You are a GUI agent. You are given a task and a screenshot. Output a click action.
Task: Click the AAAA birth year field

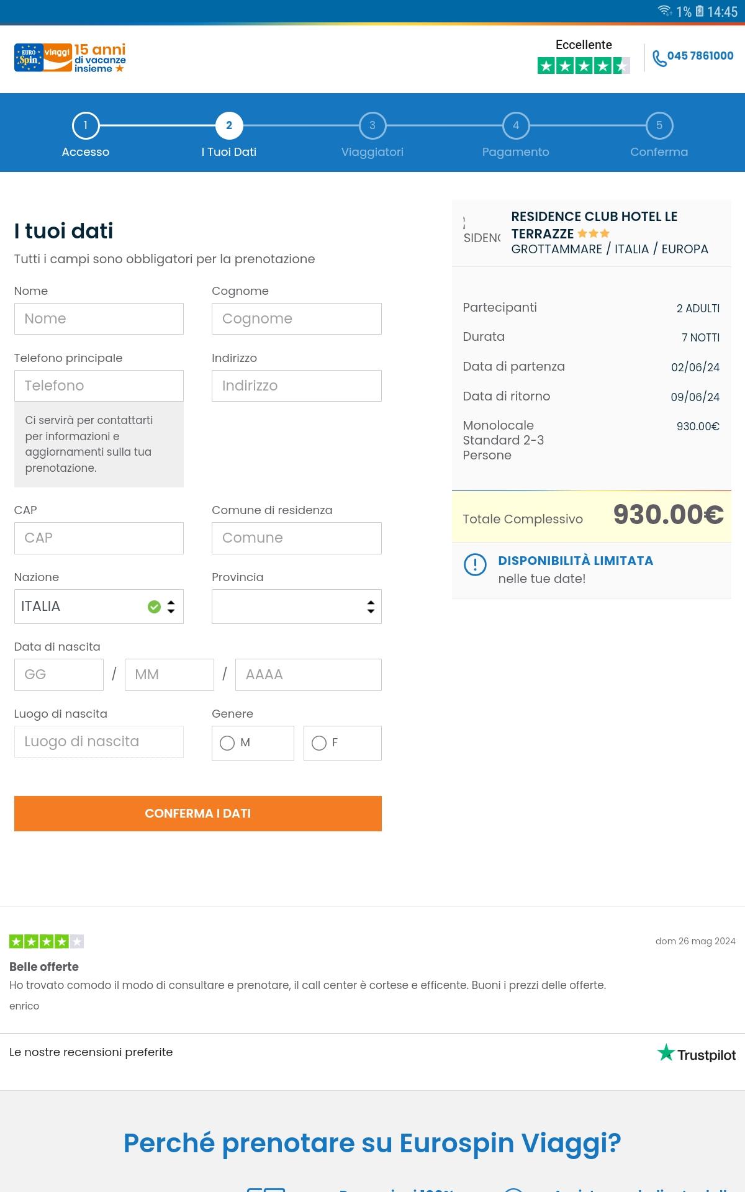[x=309, y=675]
